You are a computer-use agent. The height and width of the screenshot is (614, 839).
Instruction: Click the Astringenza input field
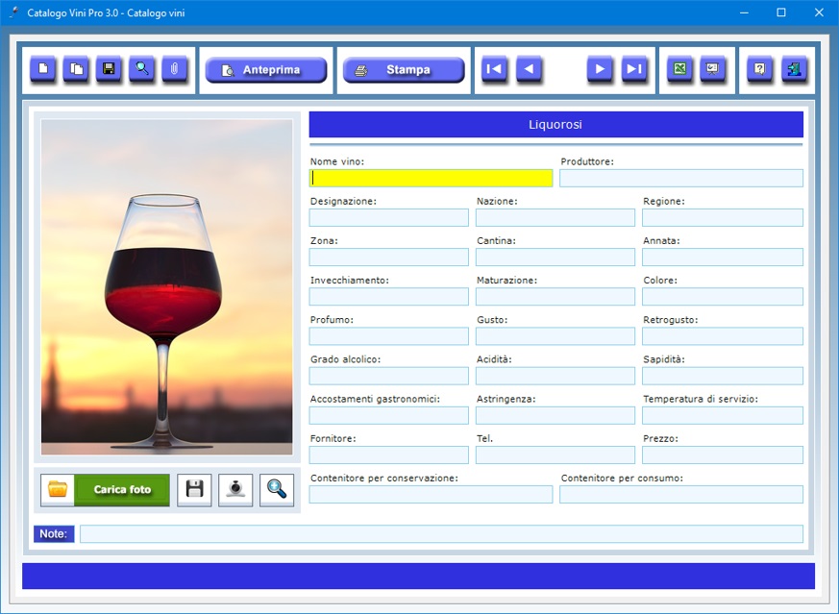click(555, 415)
